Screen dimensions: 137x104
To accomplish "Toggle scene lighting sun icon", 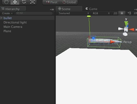I will coord(122,13).
